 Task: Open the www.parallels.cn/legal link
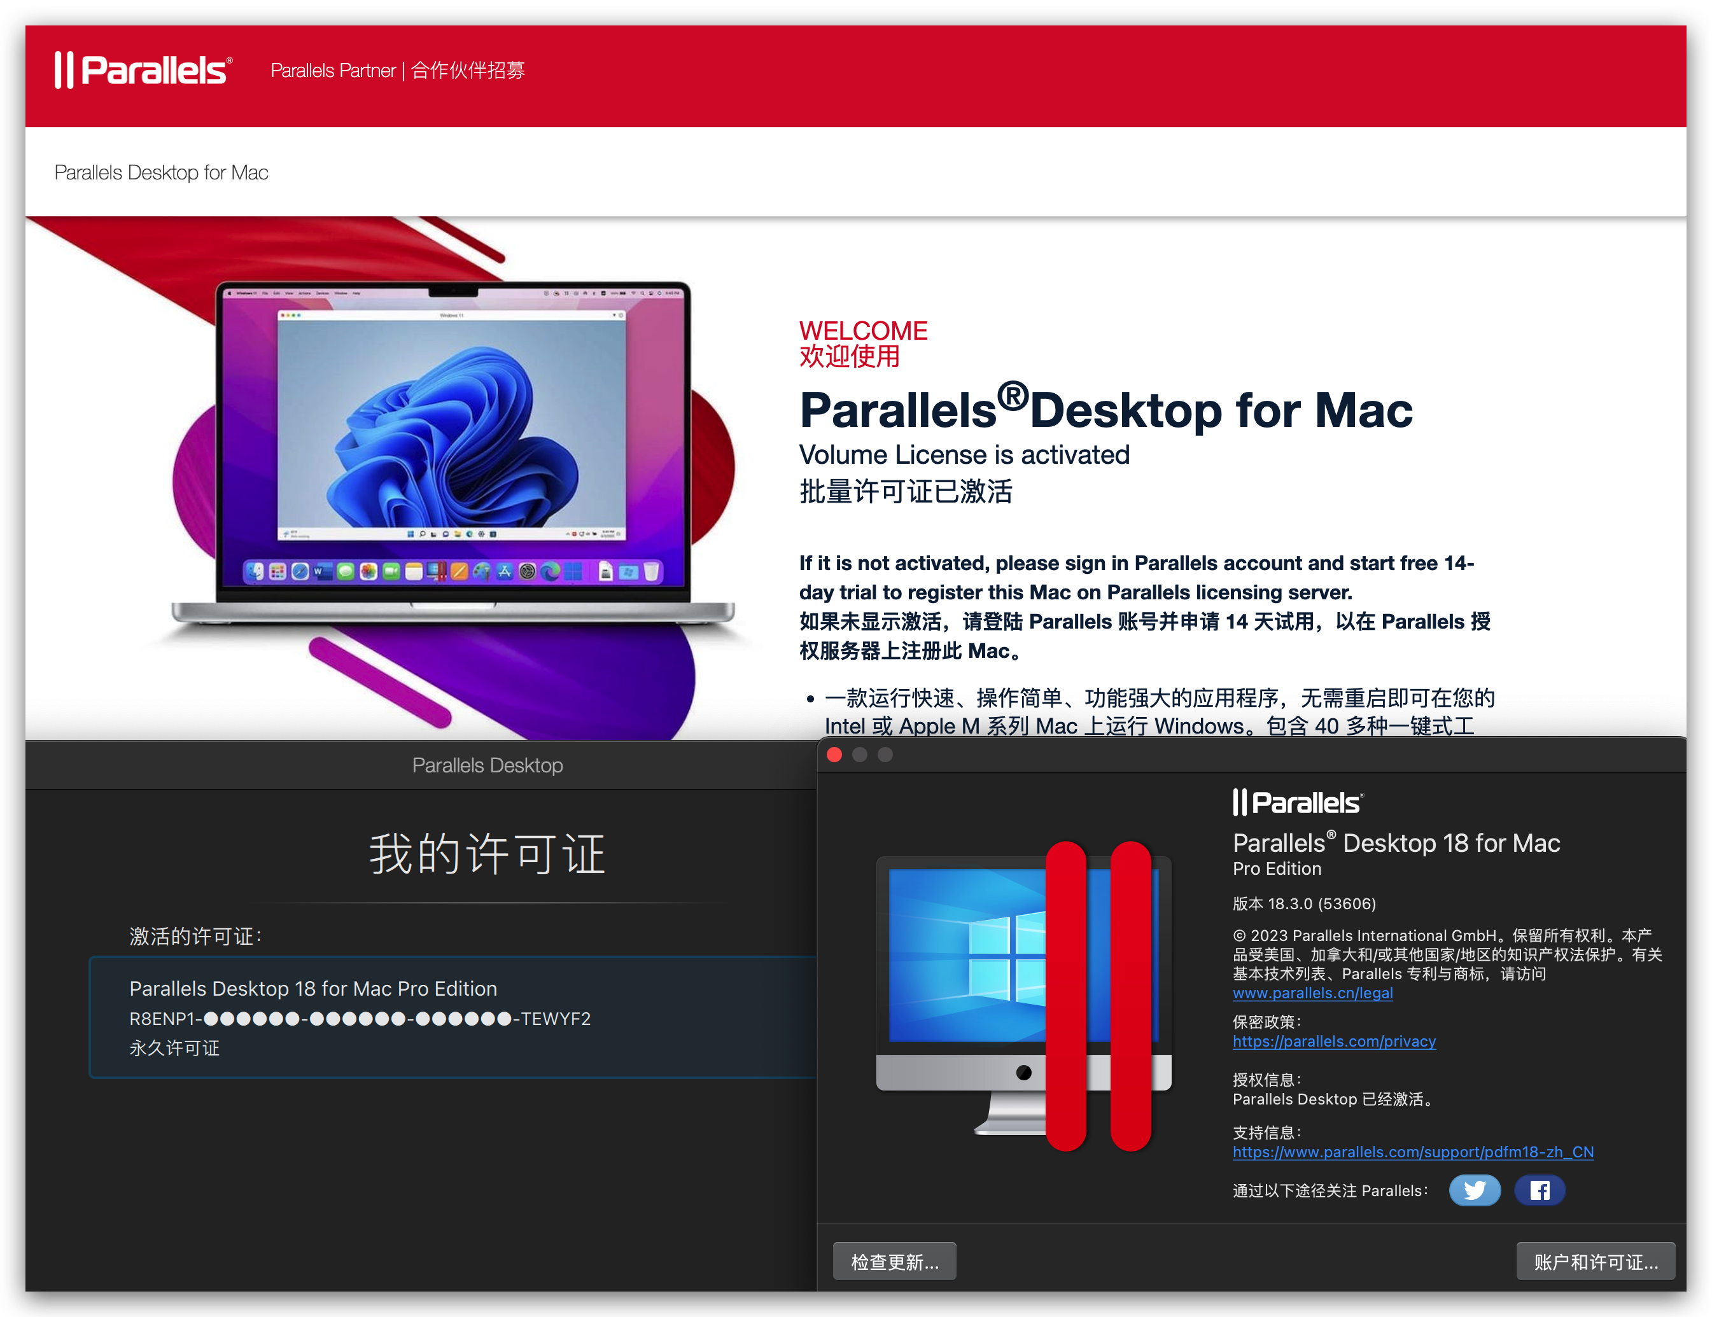(x=1312, y=993)
